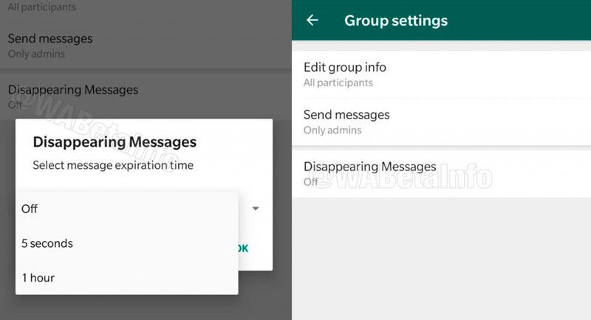Choose 5 seconds expiration time
Image resolution: width=591 pixels, height=320 pixels.
click(126, 243)
